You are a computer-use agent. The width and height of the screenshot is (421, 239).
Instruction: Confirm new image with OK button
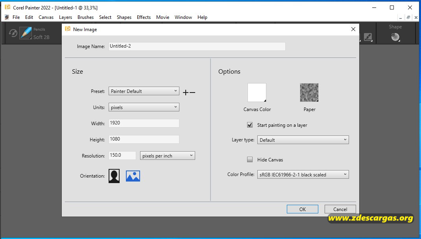pyautogui.click(x=303, y=209)
